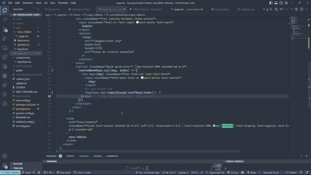The height and width of the screenshot is (175, 311).
Task: Open the View menu
Action: tap(38, 3)
